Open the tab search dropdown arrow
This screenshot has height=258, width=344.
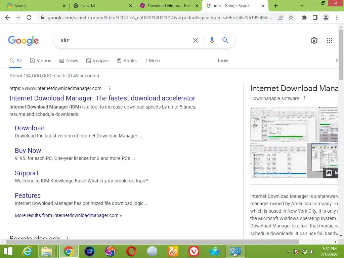(302, 6)
